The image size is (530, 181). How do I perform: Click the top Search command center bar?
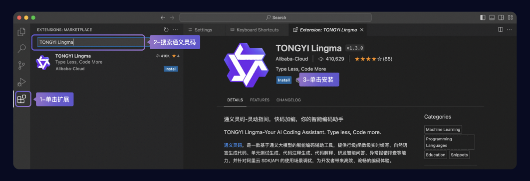275,17
